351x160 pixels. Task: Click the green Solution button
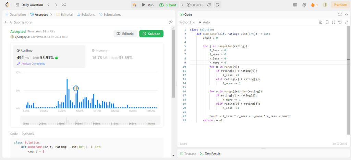151,34
